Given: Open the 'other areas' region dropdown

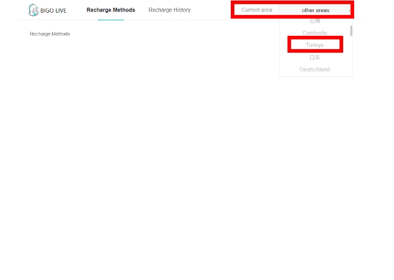Looking at the screenshot, I should (x=315, y=10).
